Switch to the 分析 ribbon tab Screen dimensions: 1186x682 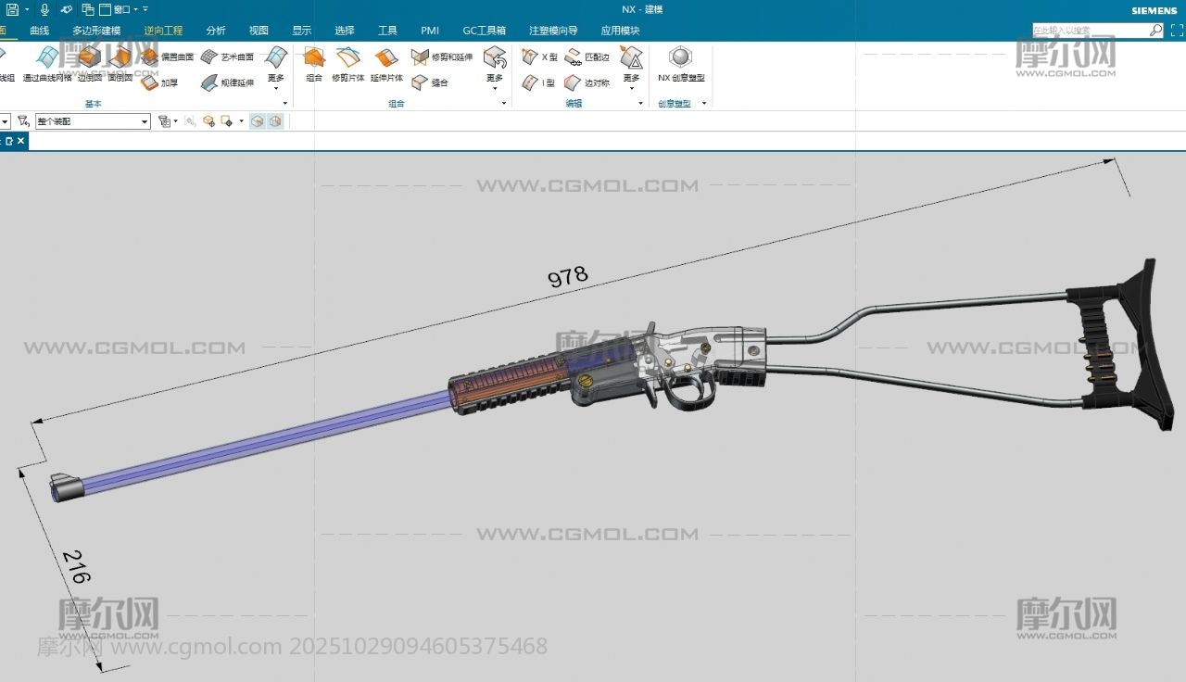coord(215,31)
